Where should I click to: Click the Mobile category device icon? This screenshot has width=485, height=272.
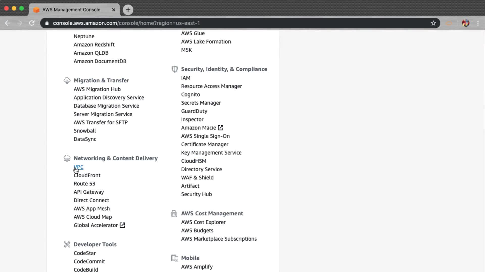175,258
